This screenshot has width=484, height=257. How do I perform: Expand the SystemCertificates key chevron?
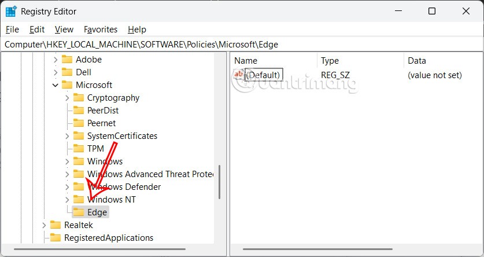67,136
